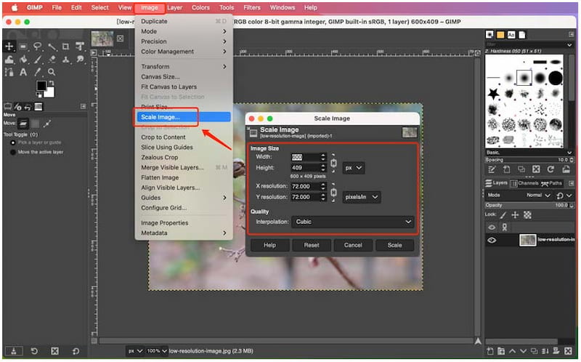Click the black foreground color swatch

tap(42, 87)
